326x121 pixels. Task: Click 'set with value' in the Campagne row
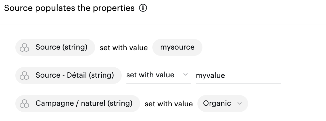click(x=169, y=104)
